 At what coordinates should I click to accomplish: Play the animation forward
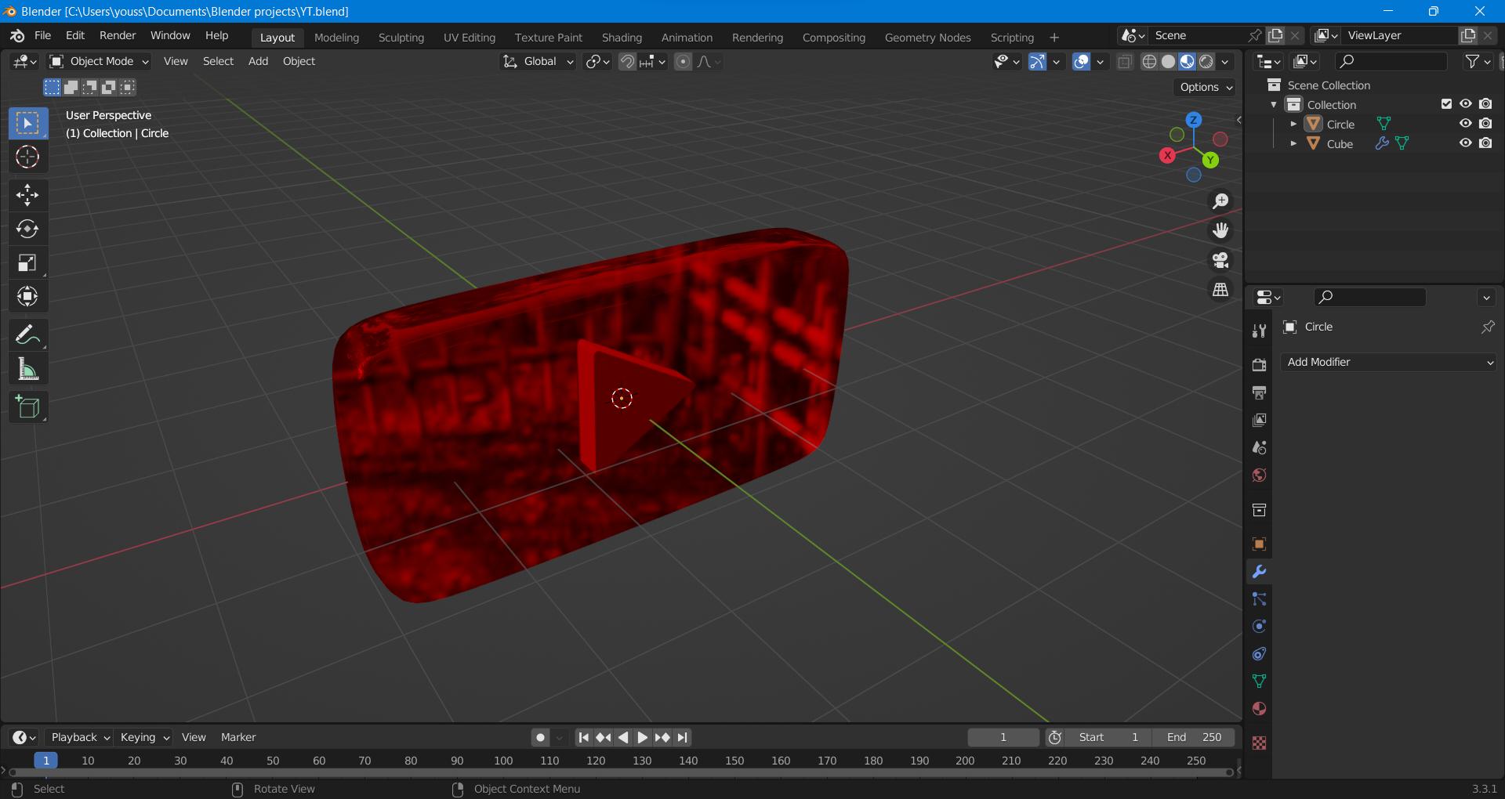click(x=642, y=737)
